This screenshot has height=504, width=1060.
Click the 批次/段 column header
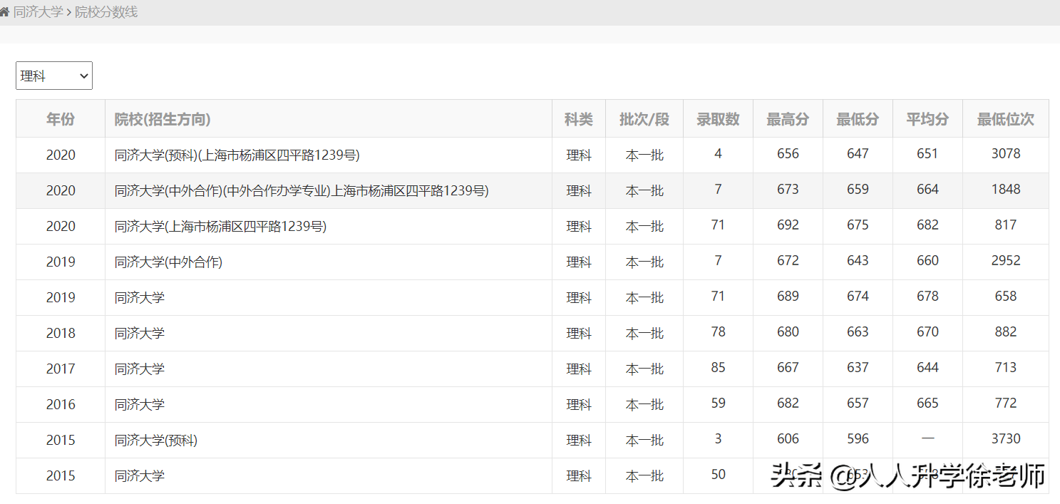pos(644,118)
